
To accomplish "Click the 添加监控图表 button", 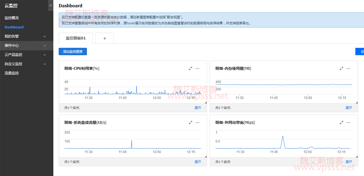I will [73, 52].
